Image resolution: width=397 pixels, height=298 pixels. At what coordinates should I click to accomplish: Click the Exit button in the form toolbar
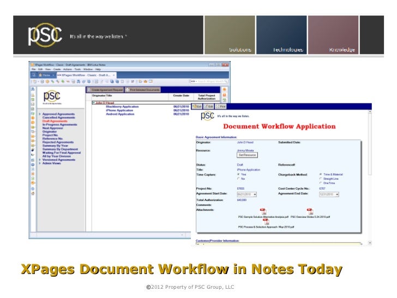(197, 106)
